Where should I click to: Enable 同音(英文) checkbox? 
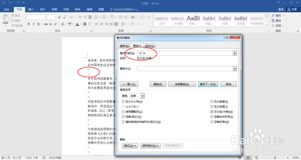coord(123,117)
